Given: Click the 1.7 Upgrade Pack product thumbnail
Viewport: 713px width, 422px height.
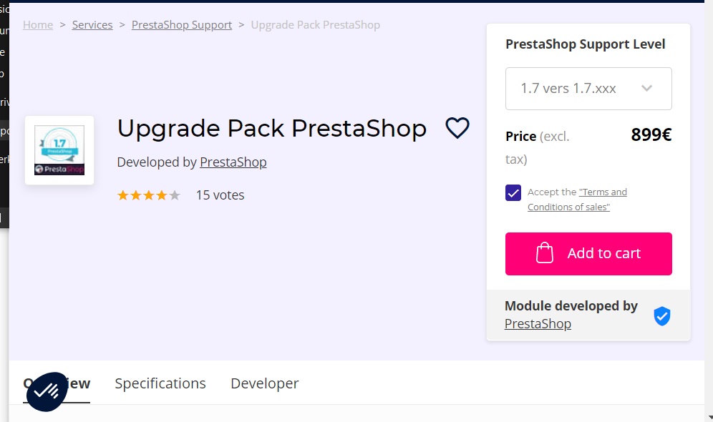Looking at the screenshot, I should point(59,150).
